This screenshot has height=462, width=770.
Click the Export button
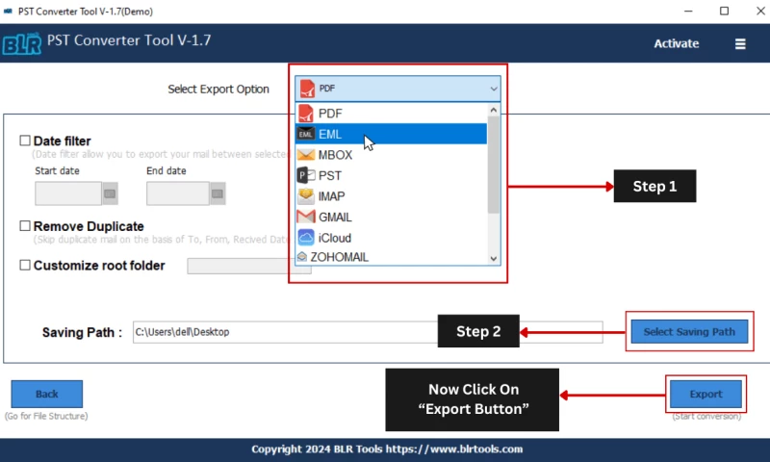click(x=706, y=394)
